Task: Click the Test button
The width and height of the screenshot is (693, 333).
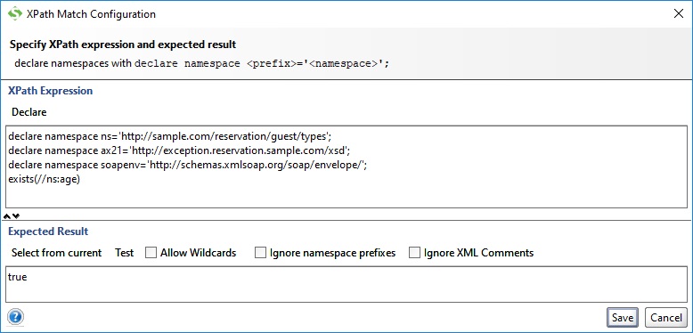Action: [124, 253]
